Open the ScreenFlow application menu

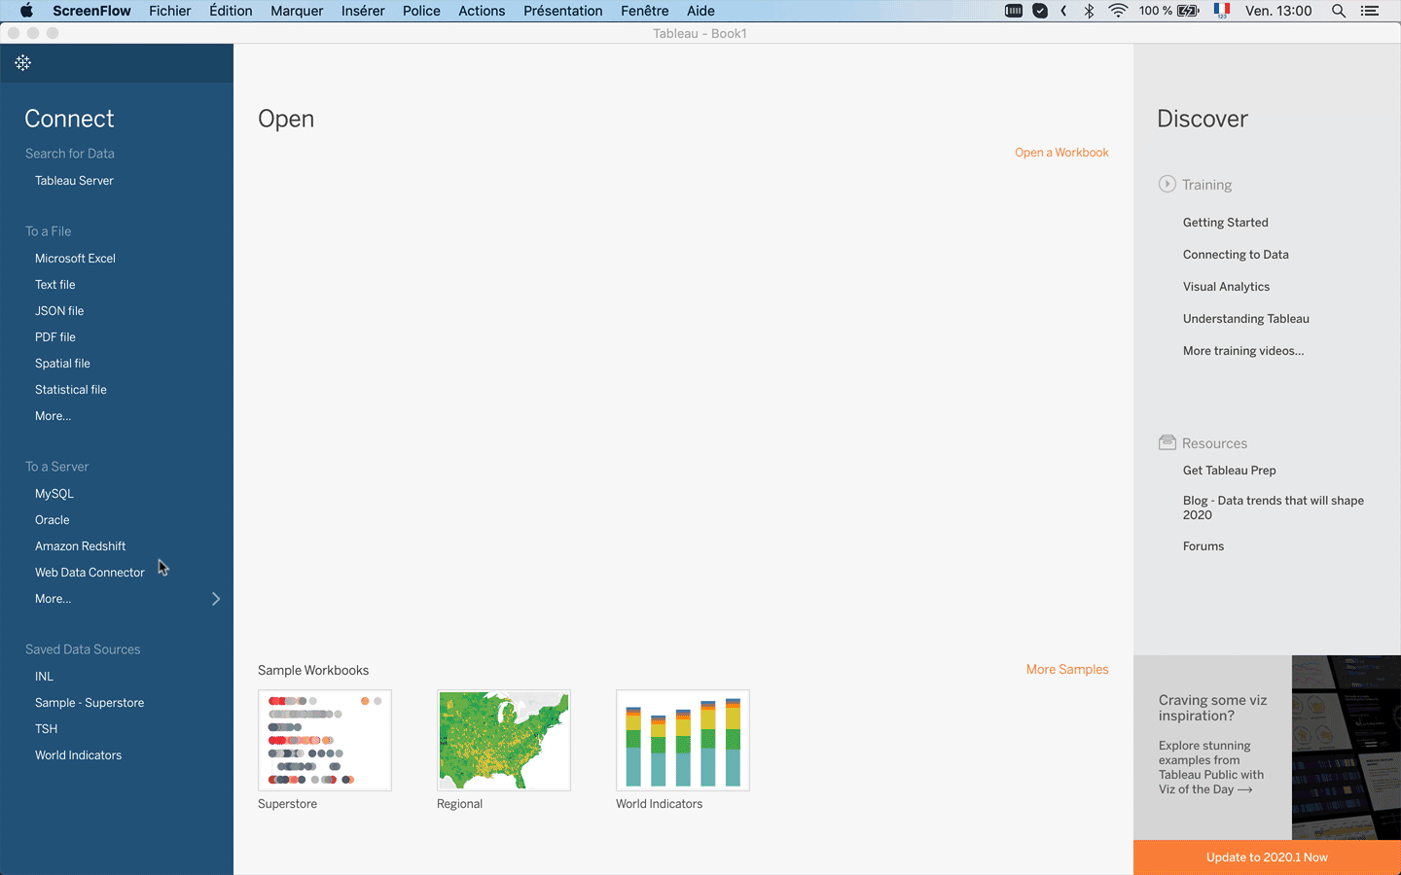point(91,11)
